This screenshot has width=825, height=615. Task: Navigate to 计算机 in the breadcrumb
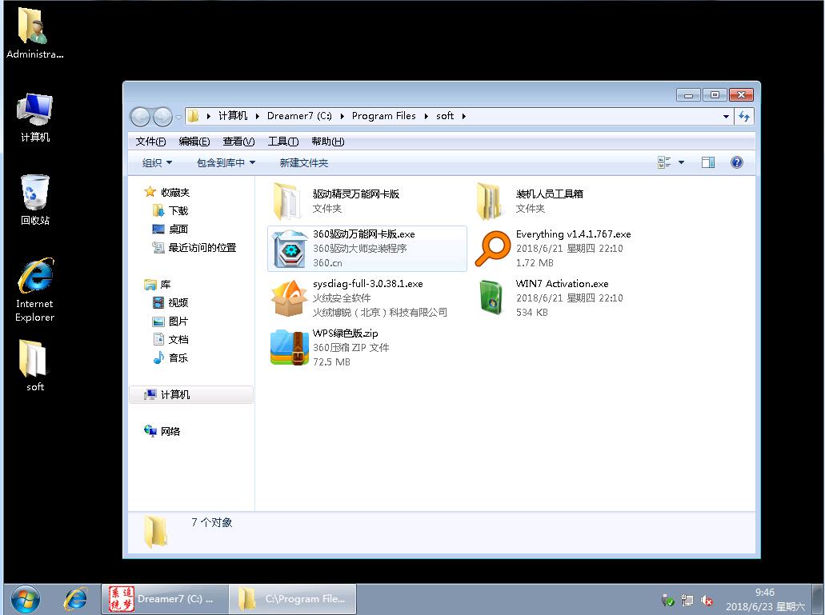click(x=233, y=116)
